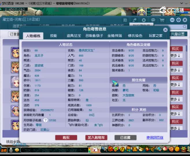Viewport: 190px width, 156px height.
Task: Click the yellow smiley face icon
Action: [x=177, y=149]
